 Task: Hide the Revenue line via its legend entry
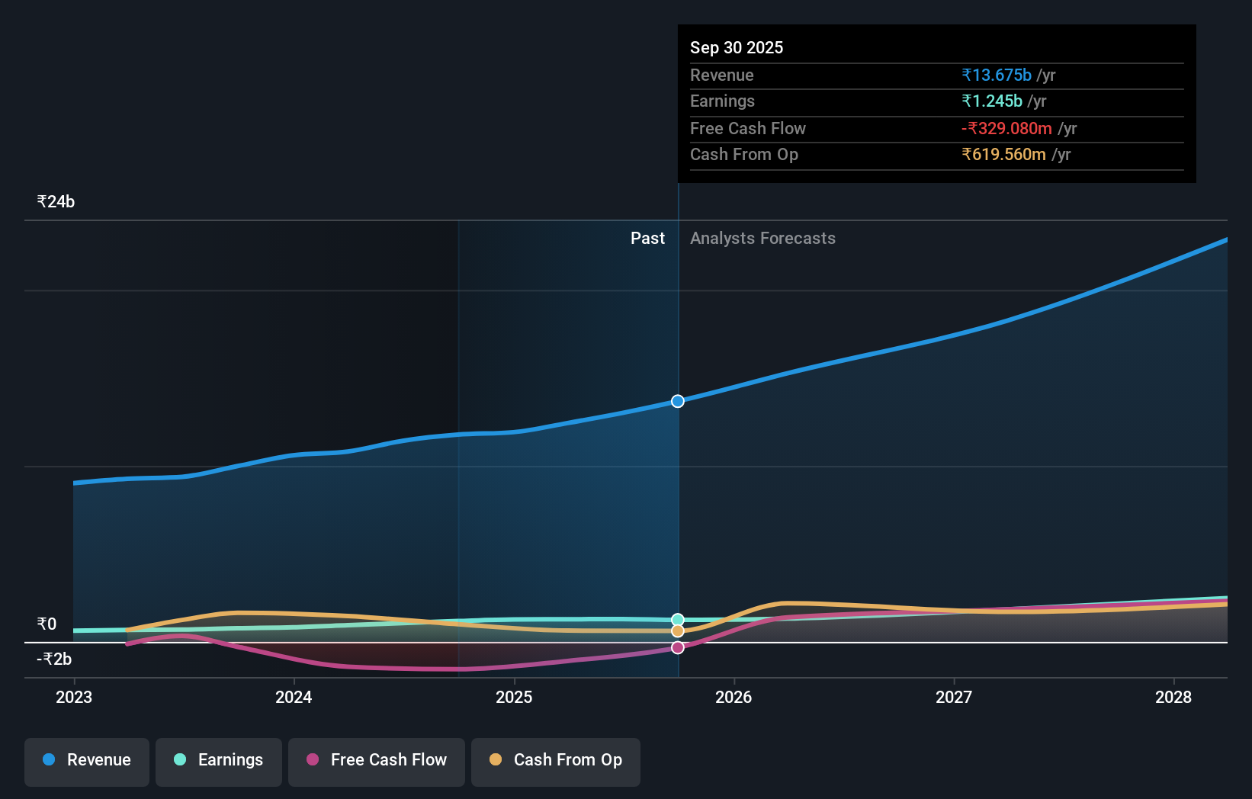pos(86,760)
